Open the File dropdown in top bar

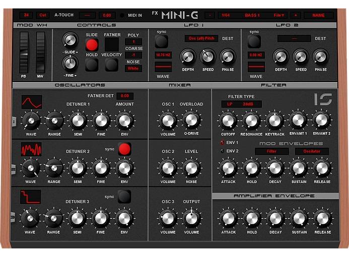point(278,15)
